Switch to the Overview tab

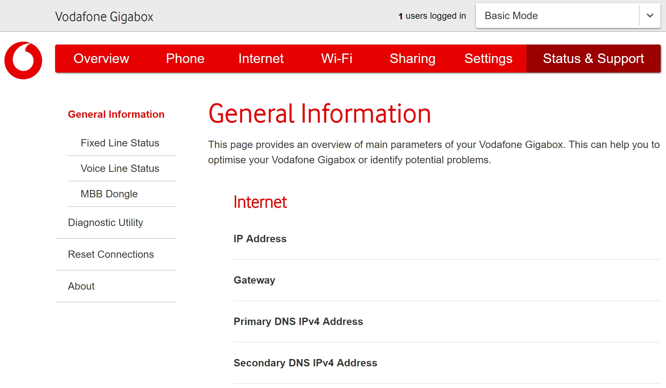pos(101,59)
